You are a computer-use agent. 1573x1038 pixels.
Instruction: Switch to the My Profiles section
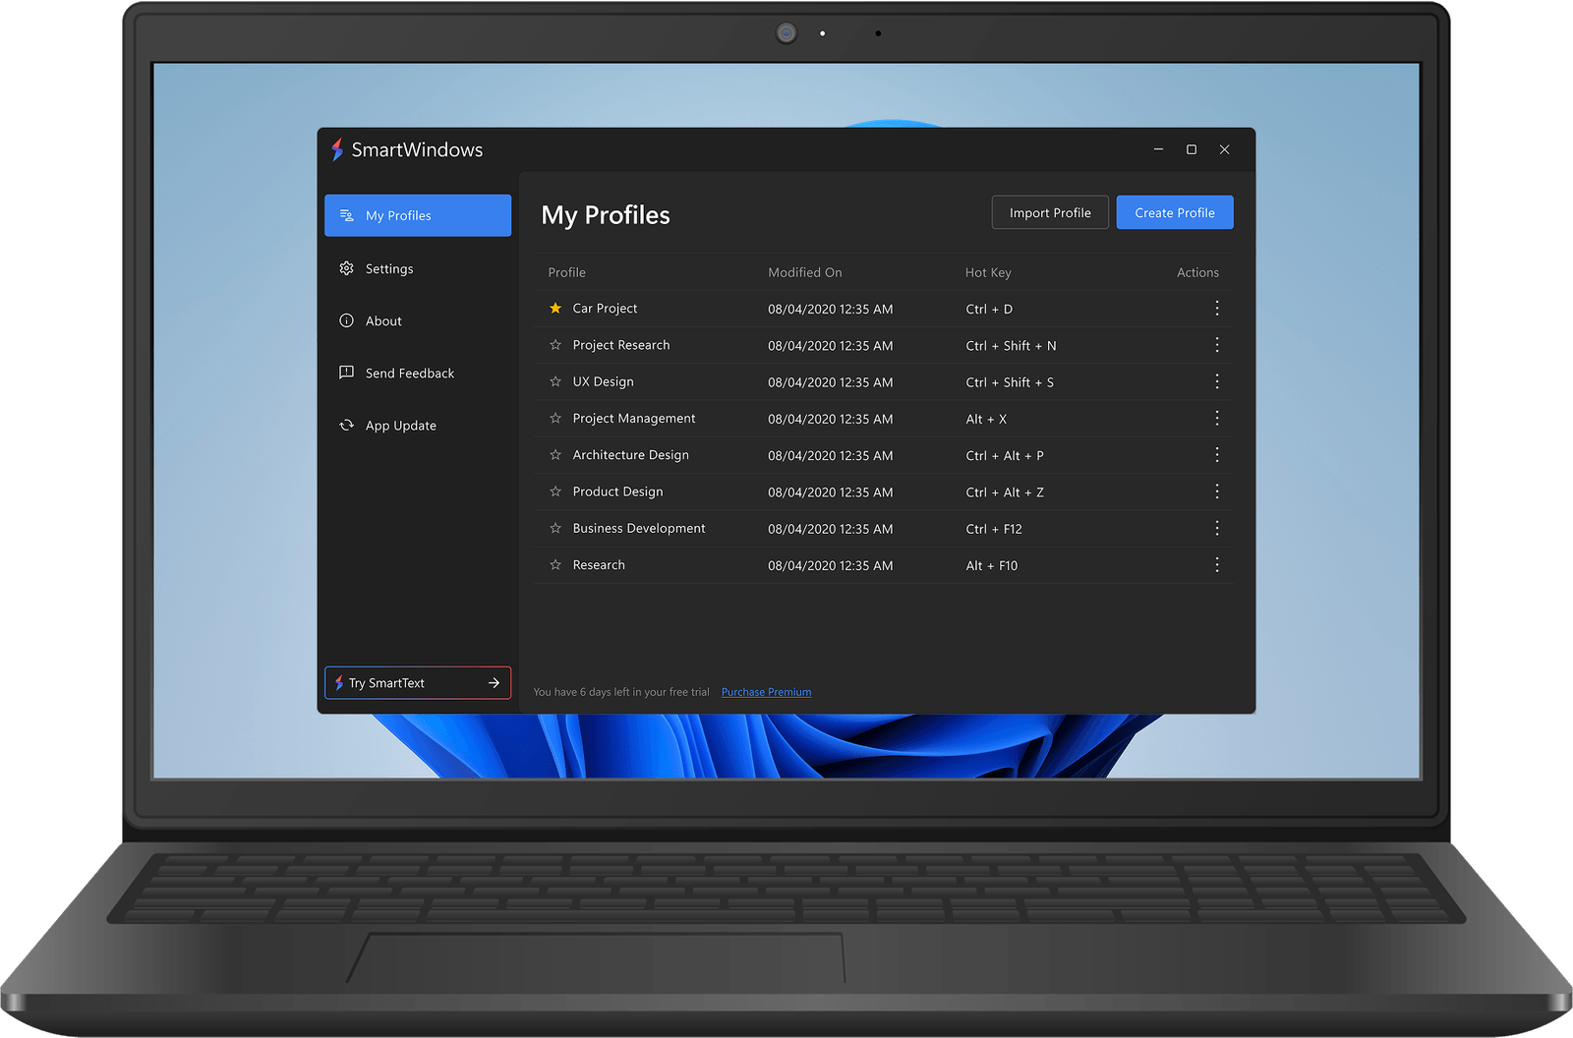(417, 215)
